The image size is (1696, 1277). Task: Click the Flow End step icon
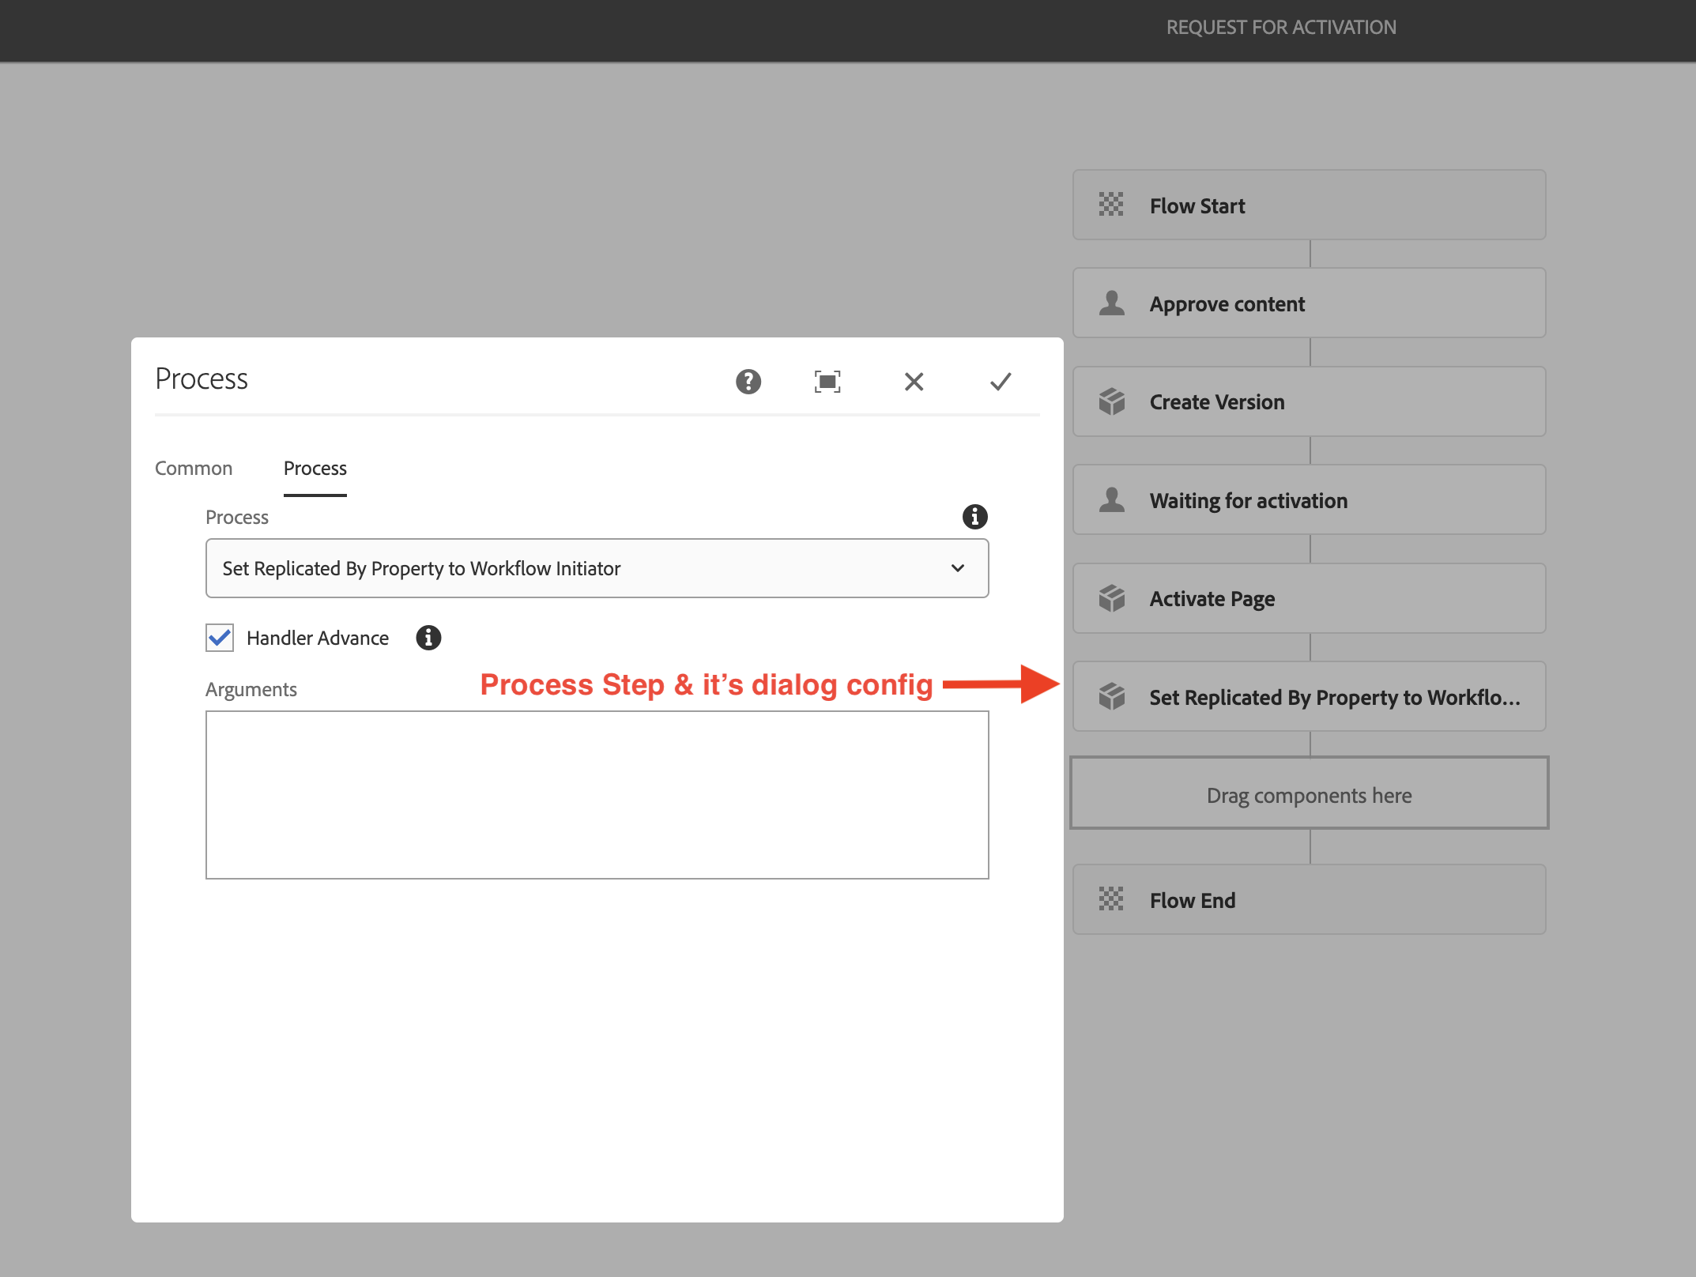[1111, 899]
